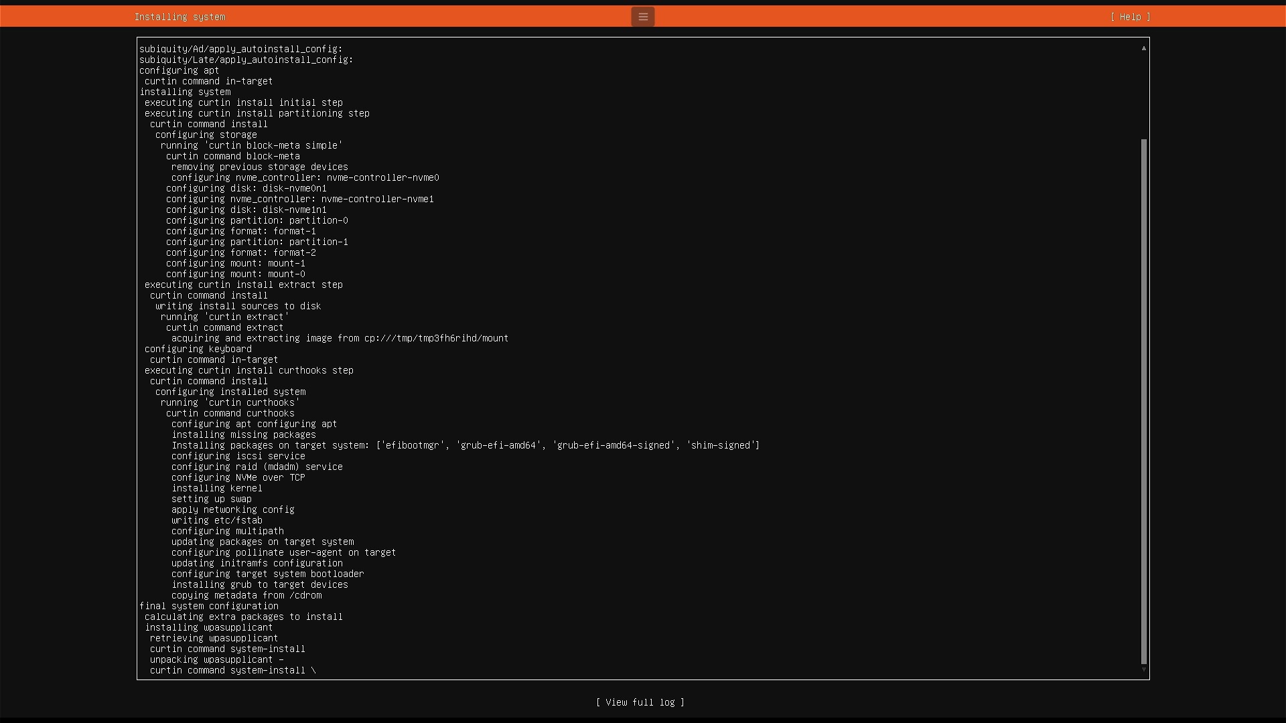Open the Help menu
This screenshot has width=1286, height=723.
click(x=1130, y=17)
